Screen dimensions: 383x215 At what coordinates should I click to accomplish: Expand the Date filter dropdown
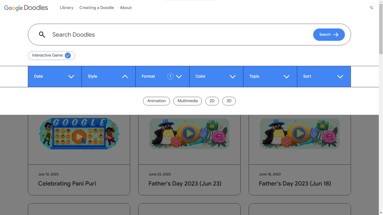point(55,76)
